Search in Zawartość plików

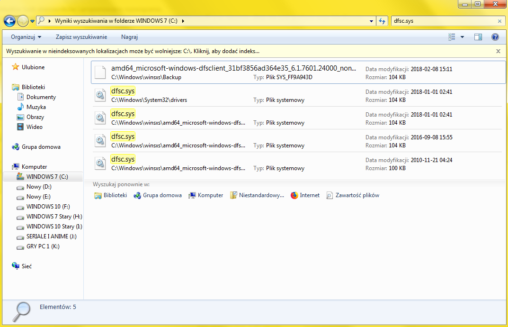tap(353, 195)
